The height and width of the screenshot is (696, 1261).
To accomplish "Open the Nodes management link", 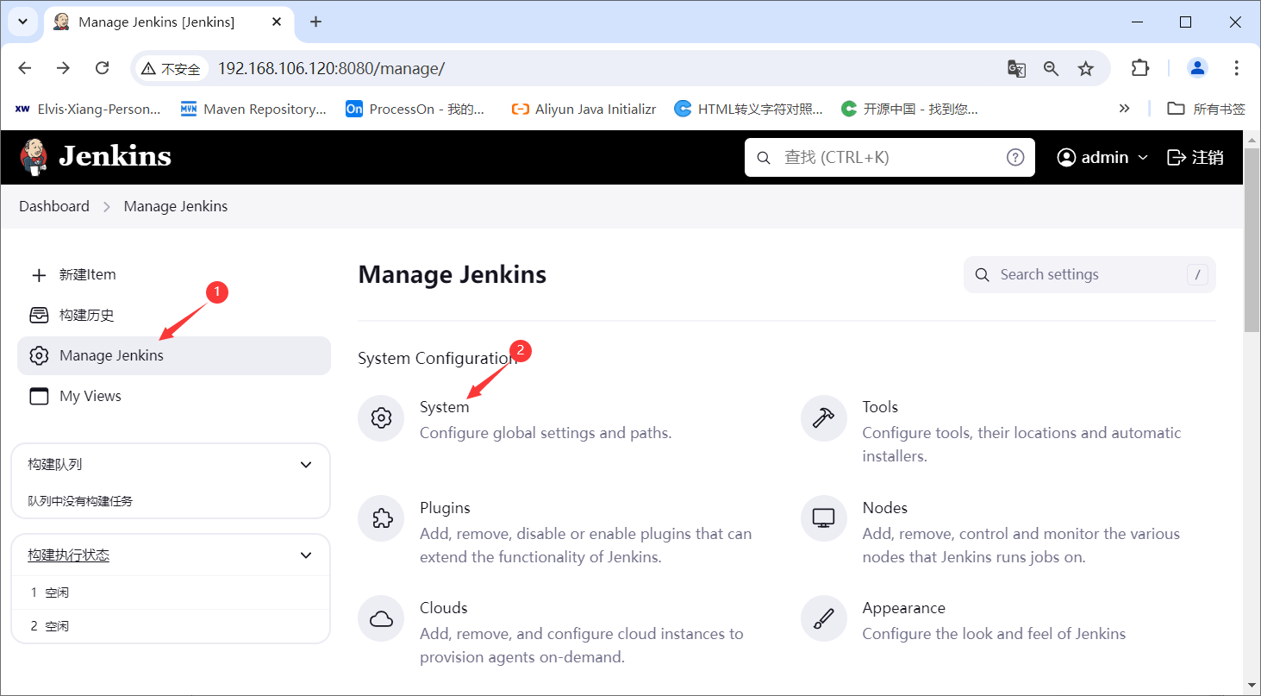I will (x=884, y=508).
